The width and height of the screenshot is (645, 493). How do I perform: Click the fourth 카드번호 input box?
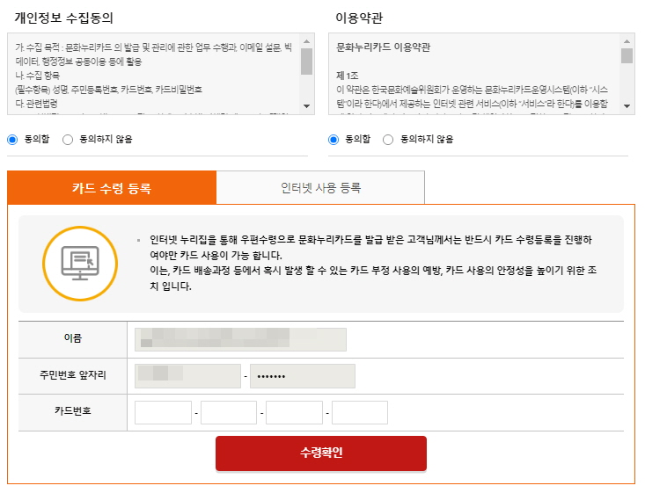pyautogui.click(x=360, y=412)
